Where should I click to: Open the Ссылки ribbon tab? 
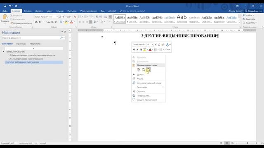point(60,11)
